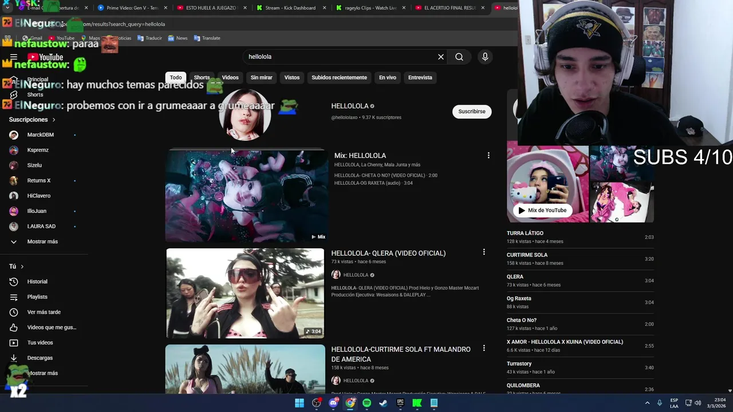Open the HELLOLOLA-CURTIRME SOLA FT MALANDRO title
The width and height of the screenshot is (733, 412).
point(401,354)
